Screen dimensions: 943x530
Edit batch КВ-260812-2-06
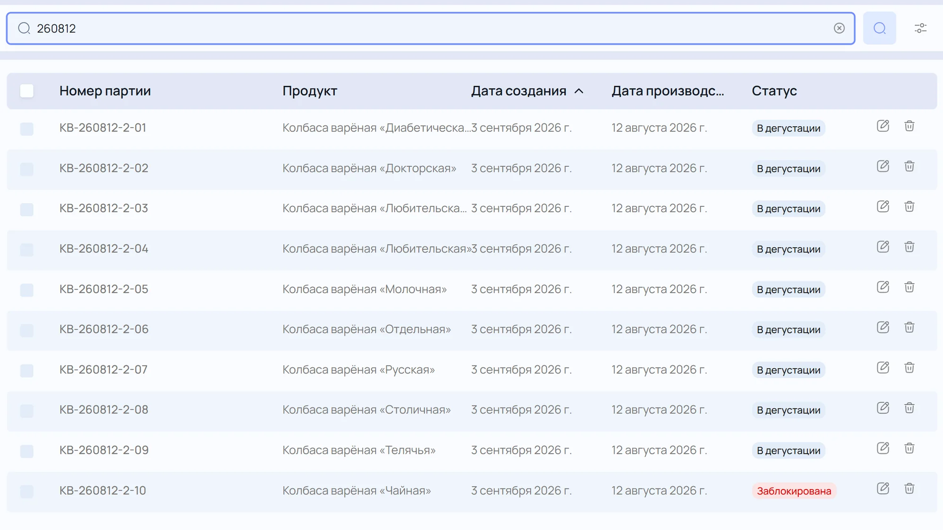click(883, 327)
